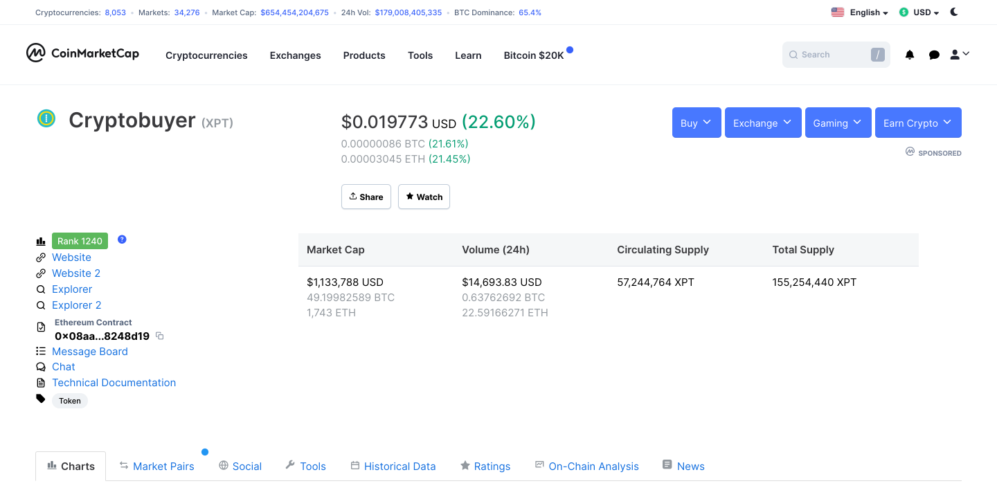Image resolution: width=997 pixels, height=488 pixels.
Task: Switch to the News tab
Action: point(683,466)
